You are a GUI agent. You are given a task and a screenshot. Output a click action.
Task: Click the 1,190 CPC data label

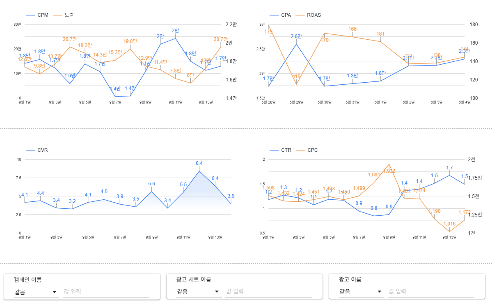click(435, 211)
